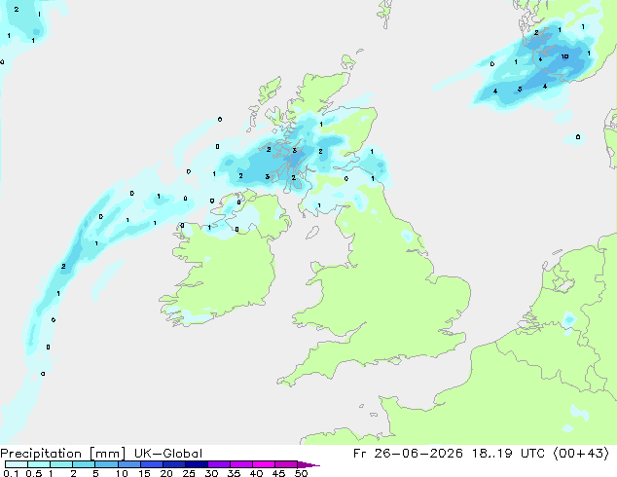Click the legend label '45'
Viewport: 617px width, 477px height.
(x=278, y=473)
